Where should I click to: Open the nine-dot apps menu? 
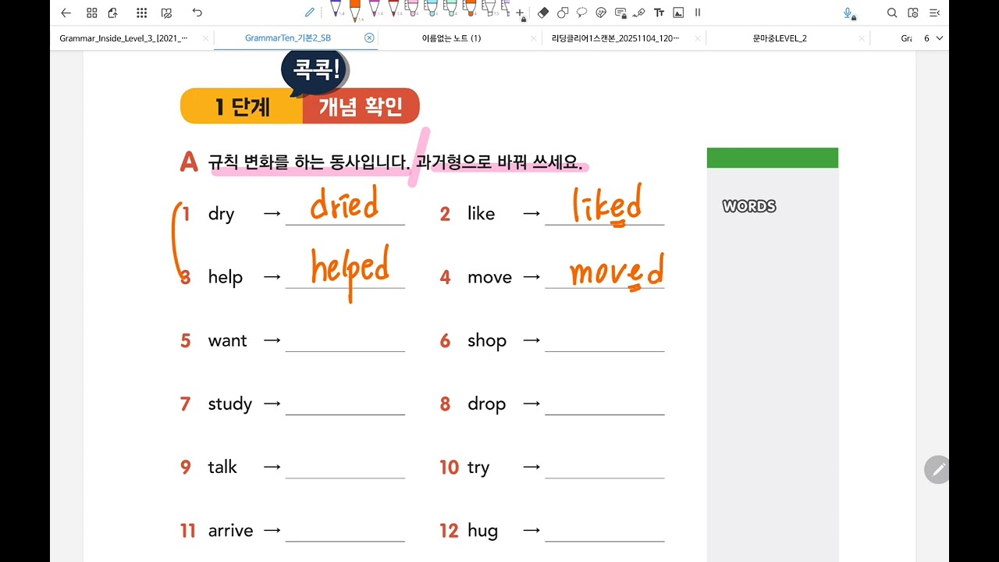[141, 12]
